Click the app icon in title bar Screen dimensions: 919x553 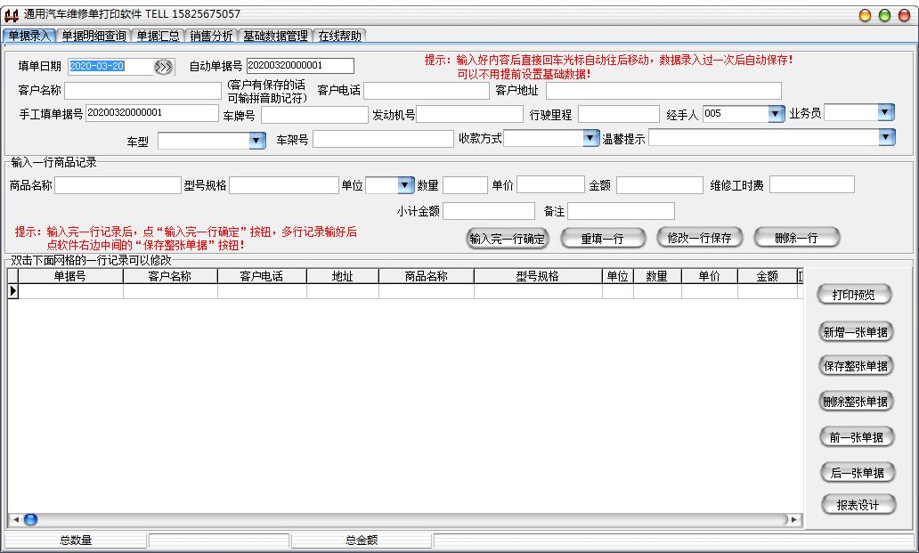12,14
